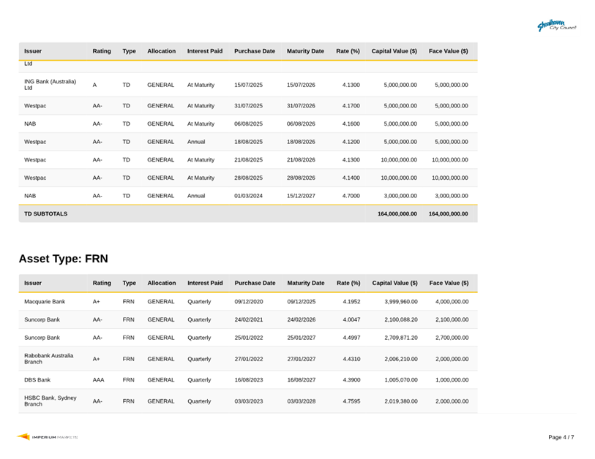This screenshot has width=595, height=459.
Task: Click the Imperium Markets logo in footer
Action: point(48,437)
